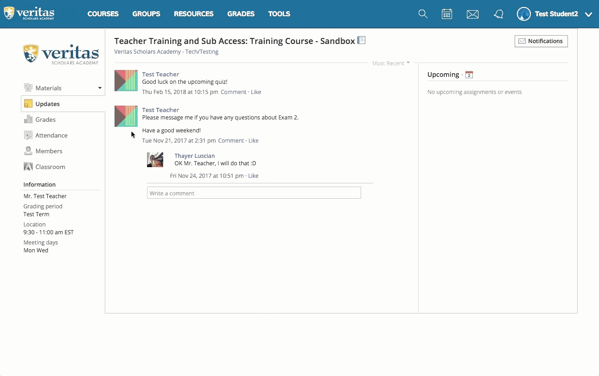Screen dimensions: 599x376
Task: Click the Test Student2 profile avatar
Action: click(523, 14)
